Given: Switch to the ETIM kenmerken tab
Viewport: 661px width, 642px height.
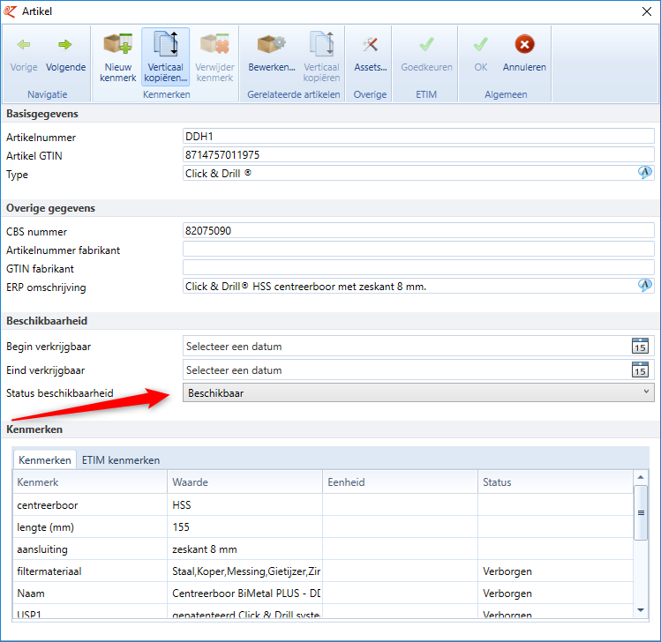Looking at the screenshot, I should [121, 460].
